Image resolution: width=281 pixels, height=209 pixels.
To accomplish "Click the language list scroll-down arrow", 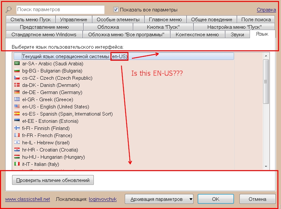I will click(x=266, y=166).
